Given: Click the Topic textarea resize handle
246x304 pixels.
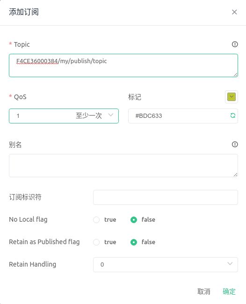Looking at the screenshot, I should (x=235, y=75).
